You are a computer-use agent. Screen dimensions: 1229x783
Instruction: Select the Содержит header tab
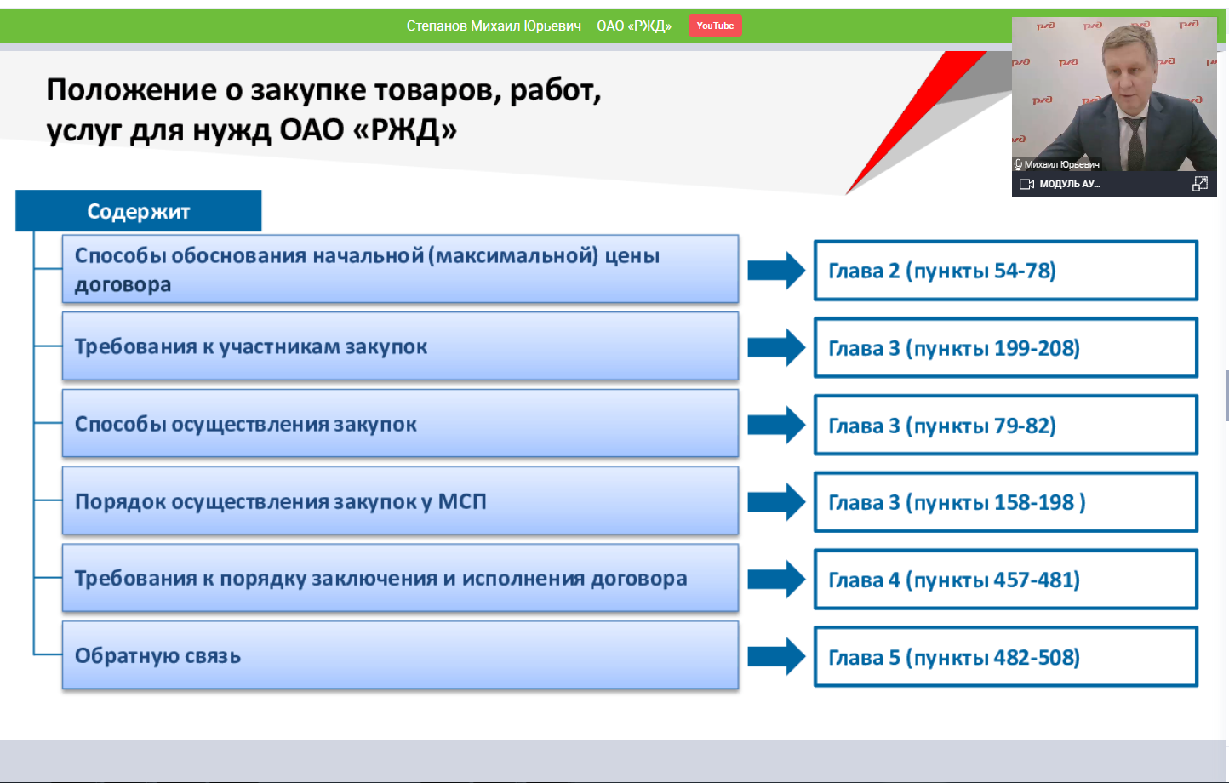point(139,211)
